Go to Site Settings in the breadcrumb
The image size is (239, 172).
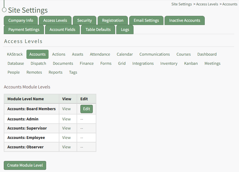click(182, 4)
